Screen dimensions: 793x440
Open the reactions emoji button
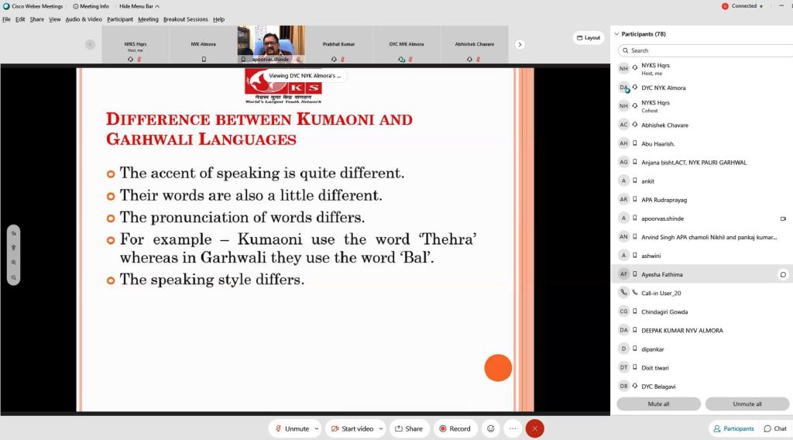490,428
